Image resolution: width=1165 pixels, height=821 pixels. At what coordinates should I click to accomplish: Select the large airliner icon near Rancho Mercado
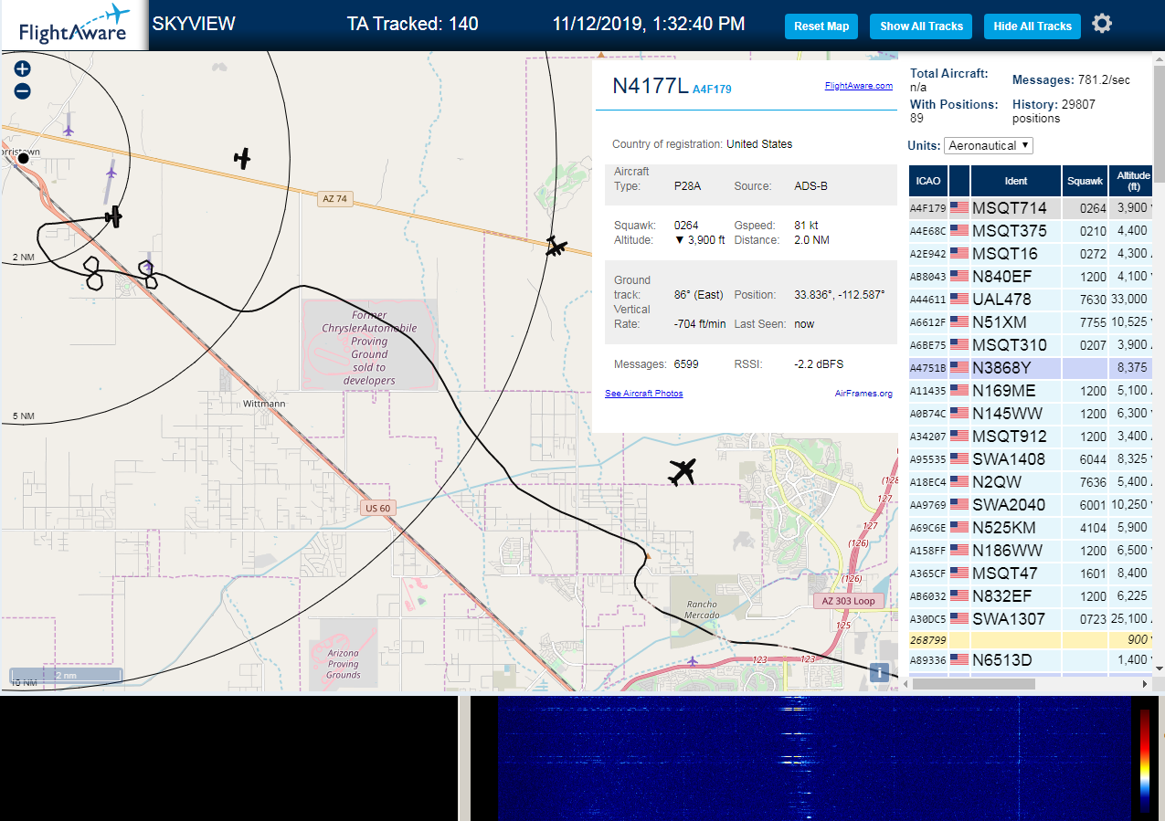tap(683, 472)
